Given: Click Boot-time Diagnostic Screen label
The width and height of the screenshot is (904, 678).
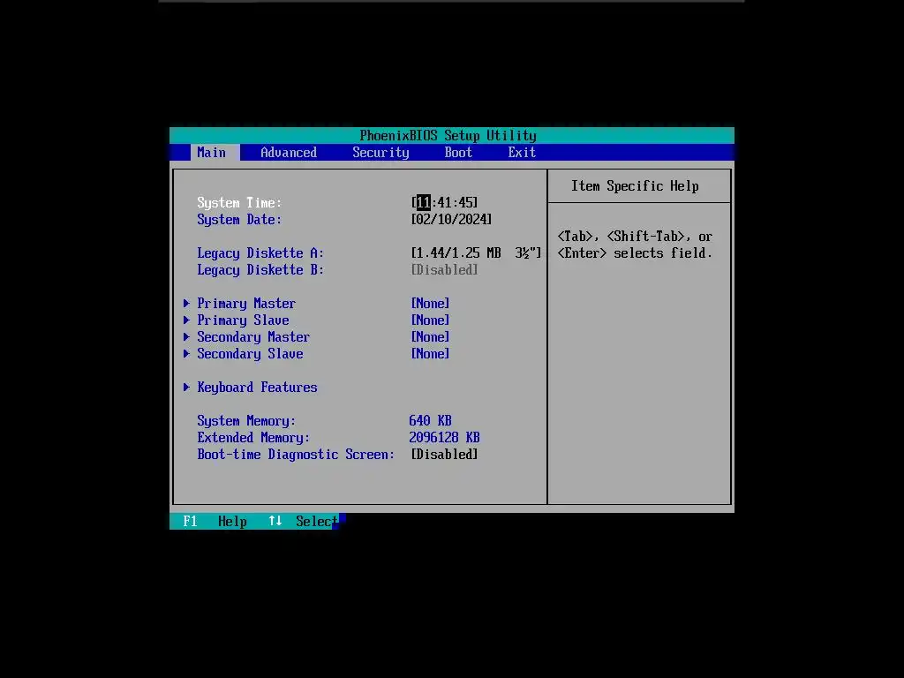Looking at the screenshot, I should (x=296, y=455).
